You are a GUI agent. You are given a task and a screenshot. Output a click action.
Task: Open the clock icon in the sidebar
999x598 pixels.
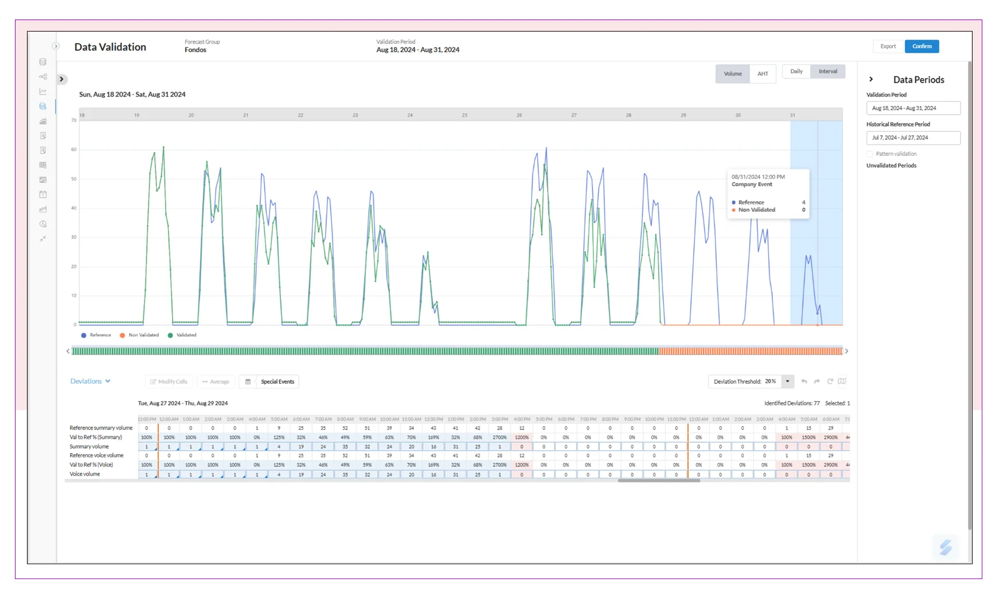pos(42,224)
